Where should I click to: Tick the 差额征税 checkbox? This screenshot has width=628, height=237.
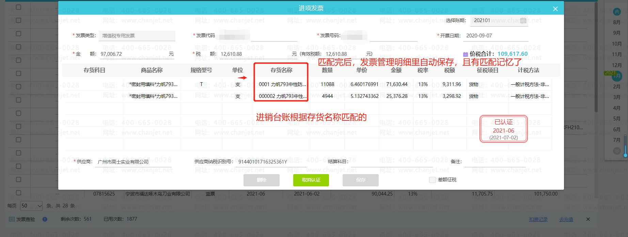pyautogui.click(x=433, y=180)
